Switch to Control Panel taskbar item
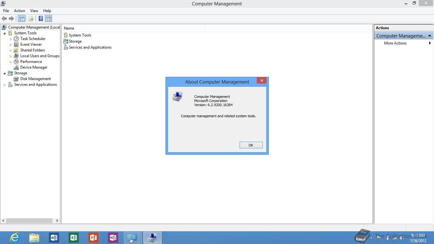434x244 pixels. 132,238
